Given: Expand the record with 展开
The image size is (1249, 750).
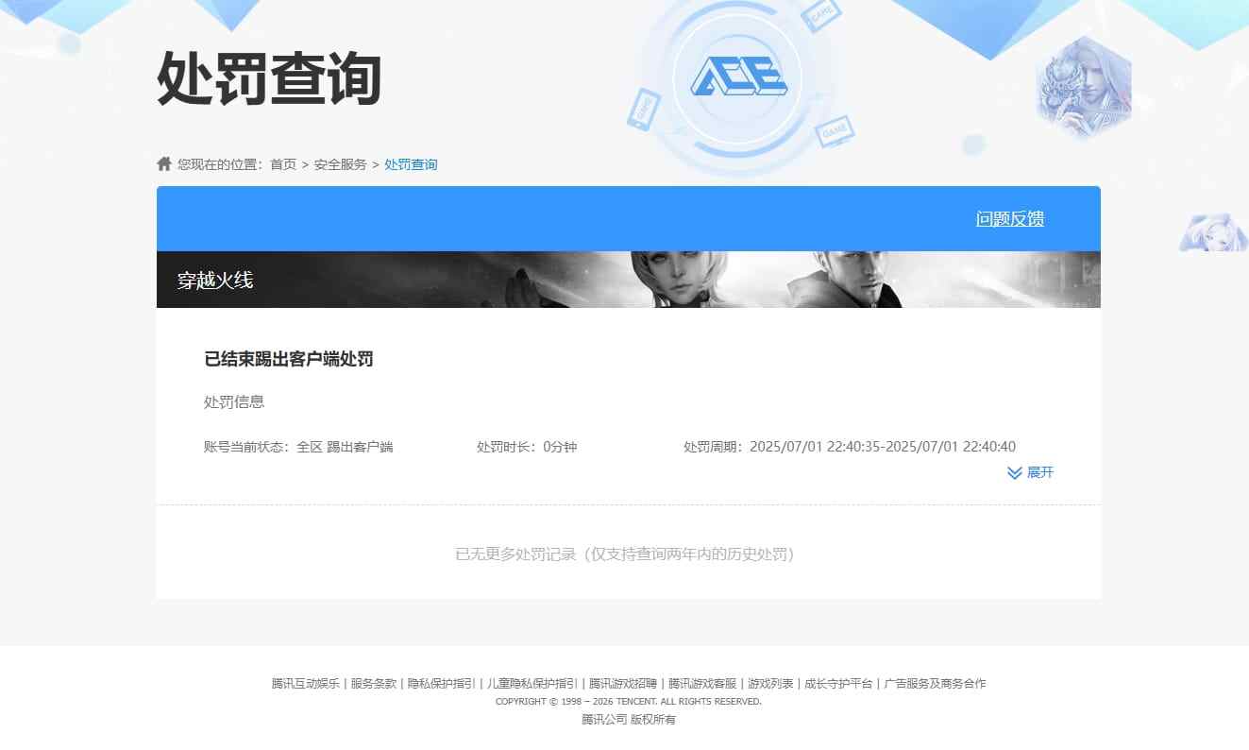Looking at the screenshot, I should point(1039,472).
